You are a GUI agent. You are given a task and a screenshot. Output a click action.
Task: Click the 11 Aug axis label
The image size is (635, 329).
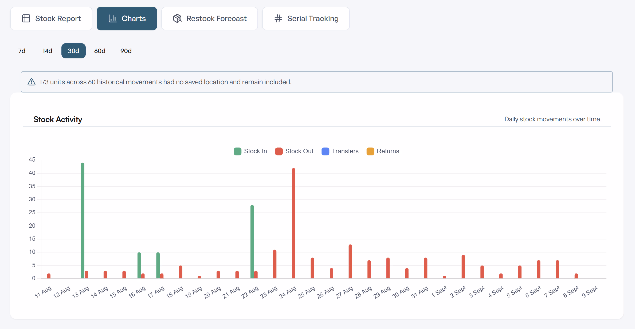pyautogui.click(x=43, y=292)
